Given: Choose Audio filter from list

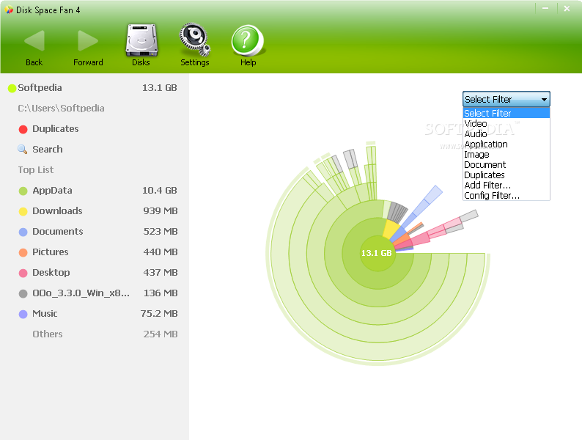Looking at the screenshot, I should (507, 133).
